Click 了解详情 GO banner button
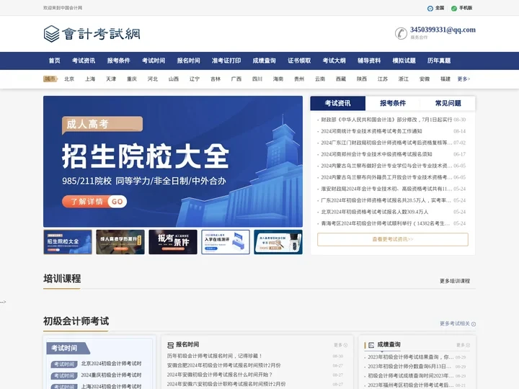 94,202
